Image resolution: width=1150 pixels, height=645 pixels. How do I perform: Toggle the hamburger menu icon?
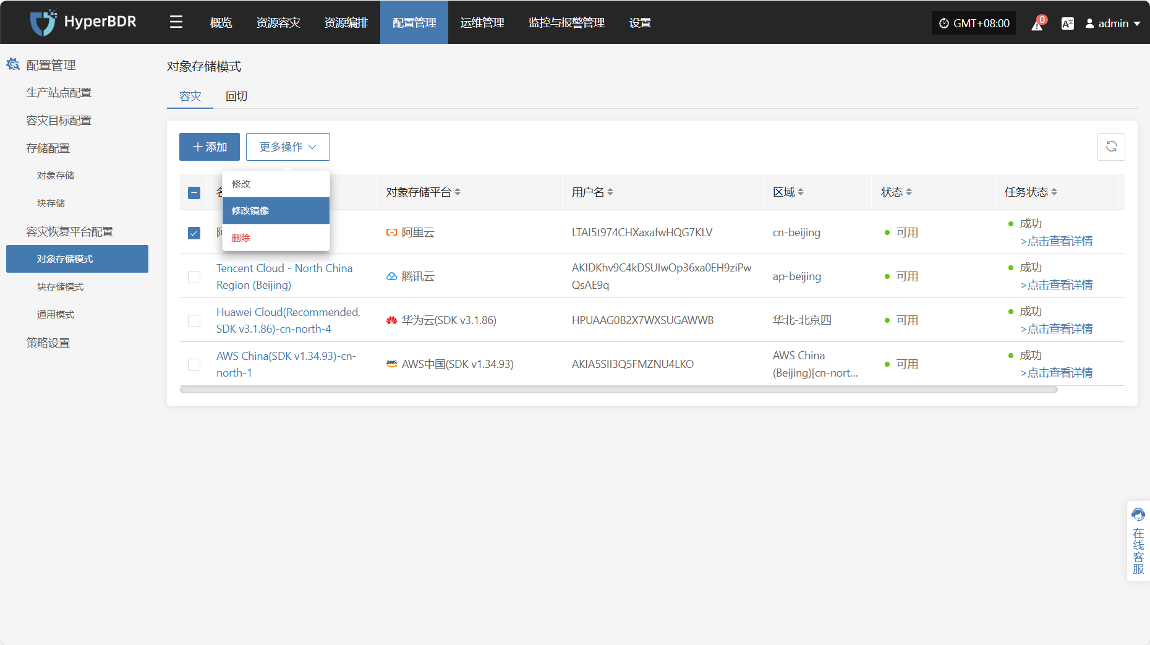click(x=176, y=23)
